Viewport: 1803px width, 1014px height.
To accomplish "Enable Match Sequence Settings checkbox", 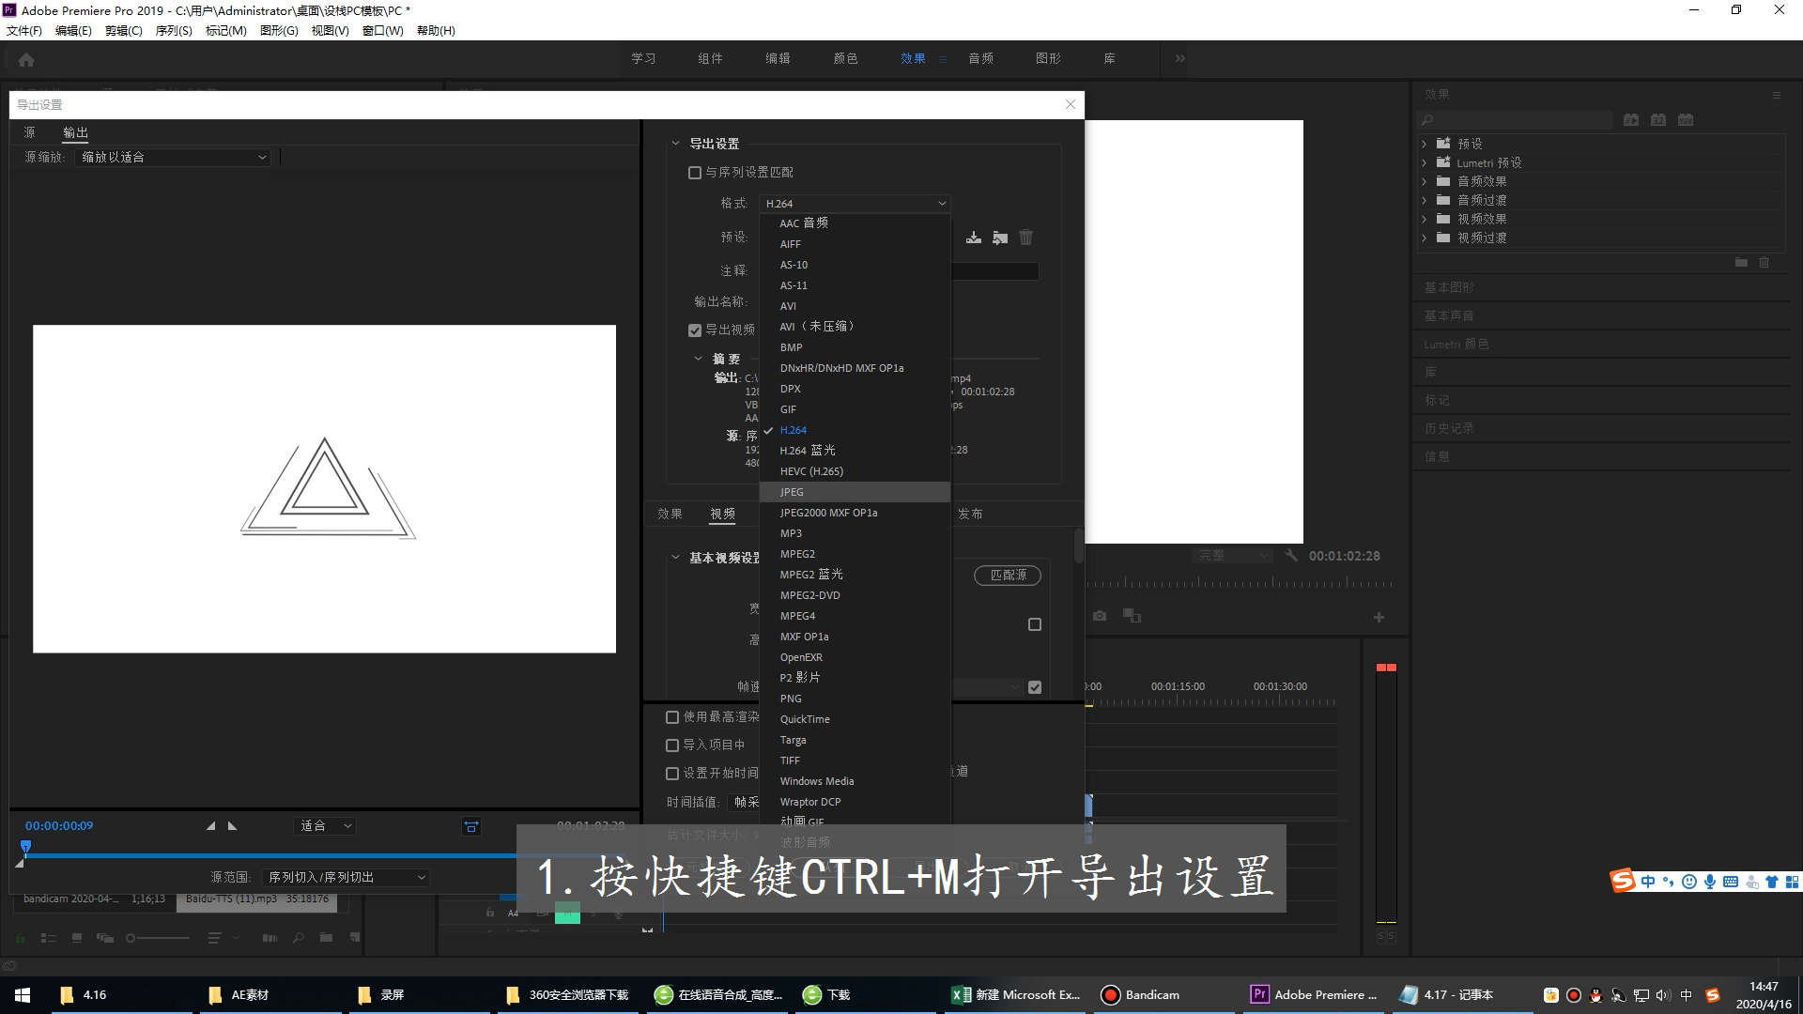I will click(695, 173).
